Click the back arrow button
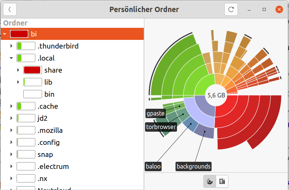 (x=9, y=9)
